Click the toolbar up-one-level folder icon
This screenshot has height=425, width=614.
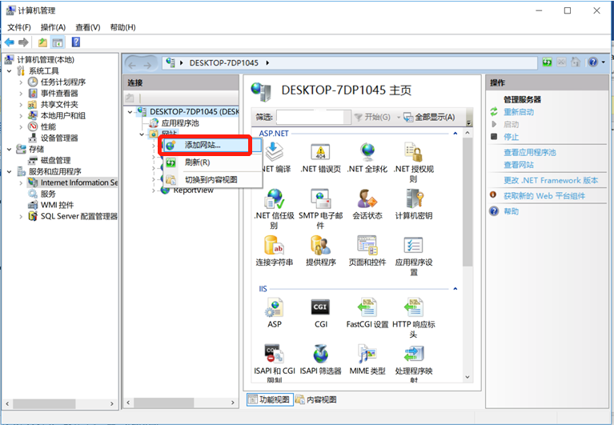(x=42, y=42)
